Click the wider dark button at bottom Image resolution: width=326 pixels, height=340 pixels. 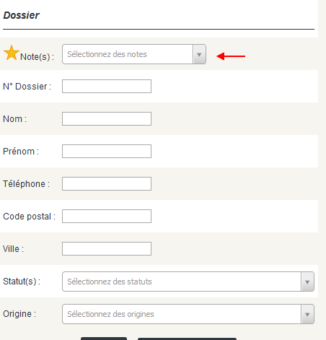click(187, 339)
